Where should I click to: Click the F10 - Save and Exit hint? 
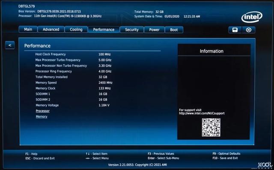pyautogui.click(x=225, y=158)
